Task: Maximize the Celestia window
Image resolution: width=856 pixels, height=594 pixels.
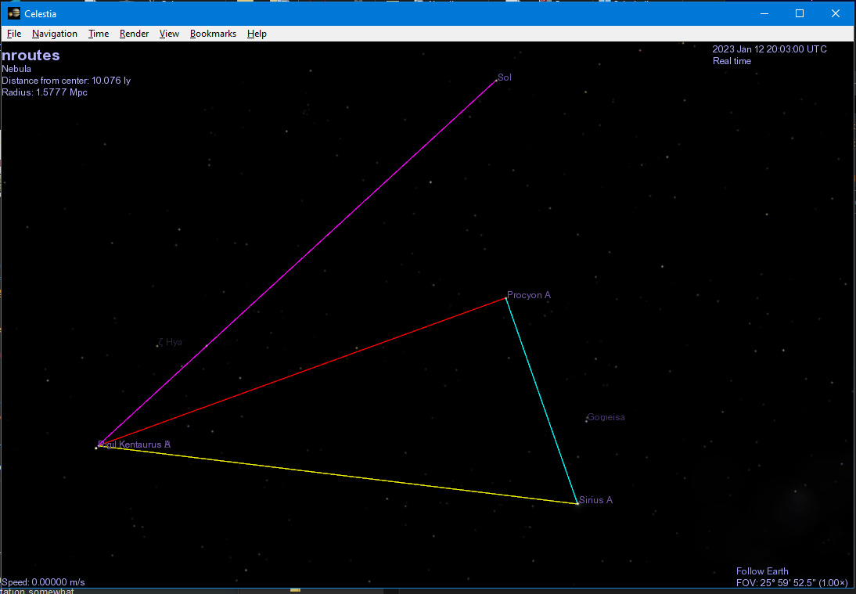Action: click(800, 13)
